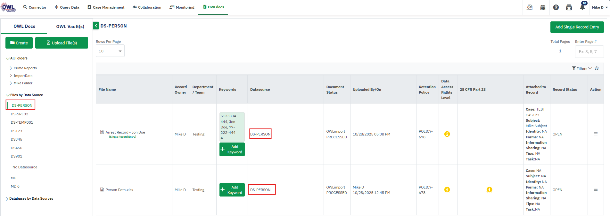This screenshot has height=216, width=610.
Task: Click Data Access Rights info icon for Arrest Record
Action: [x=447, y=134]
